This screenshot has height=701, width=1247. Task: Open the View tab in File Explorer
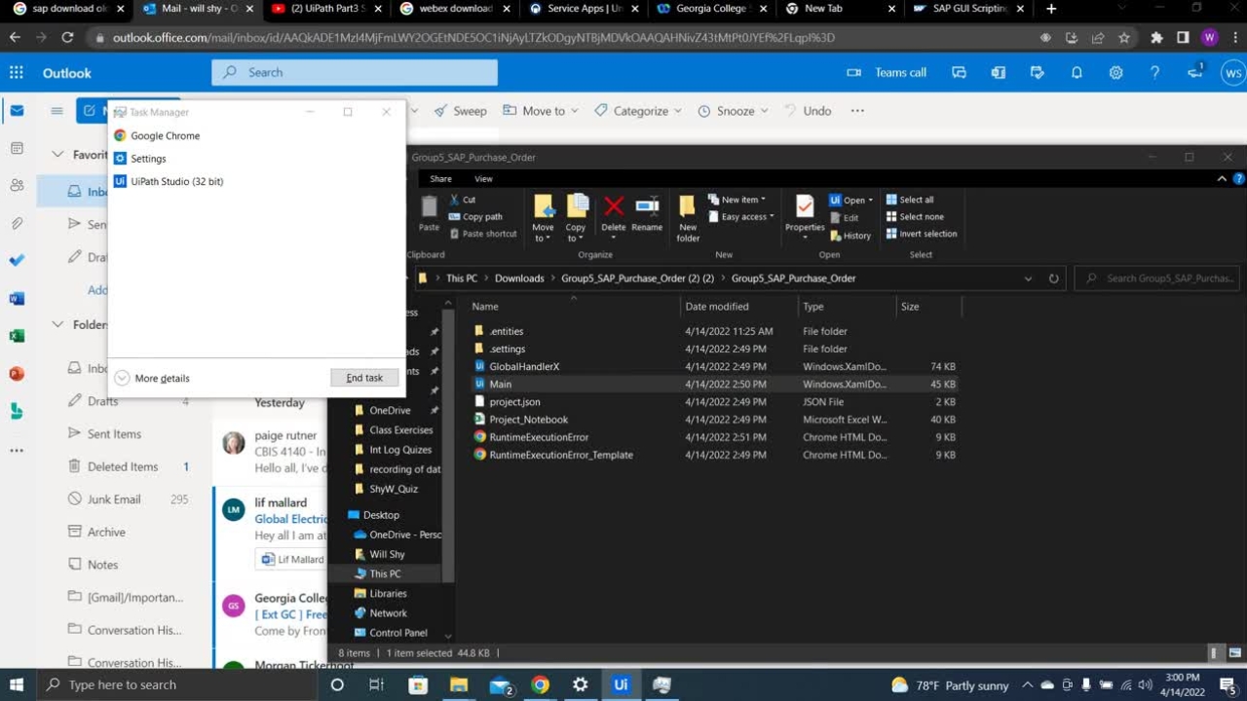point(483,179)
